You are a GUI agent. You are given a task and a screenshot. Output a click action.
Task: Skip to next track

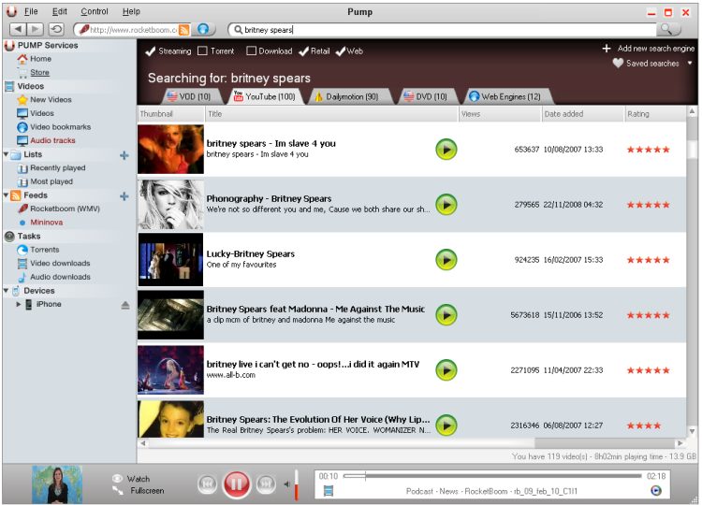[266, 483]
